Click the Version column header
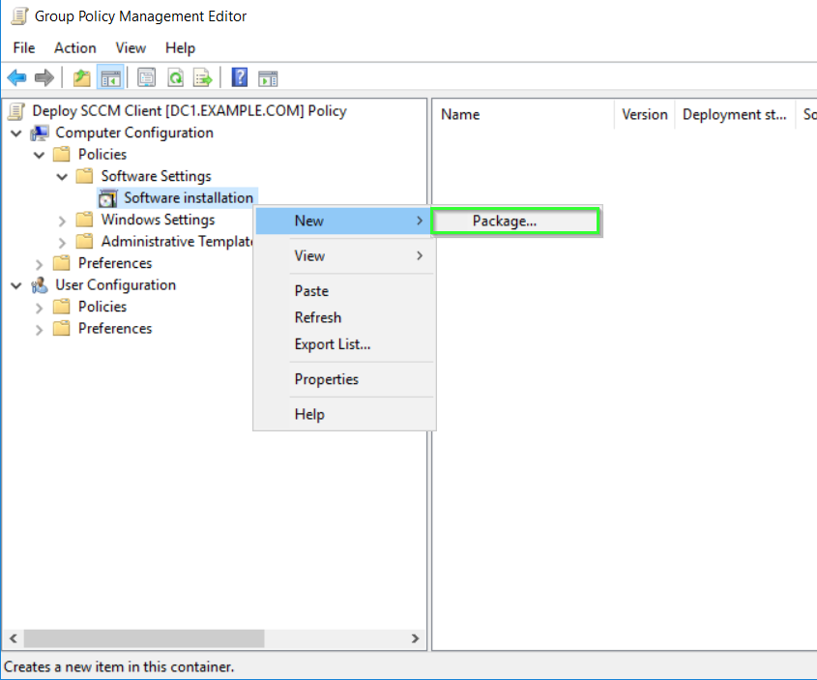This screenshot has width=817, height=680. tap(644, 114)
